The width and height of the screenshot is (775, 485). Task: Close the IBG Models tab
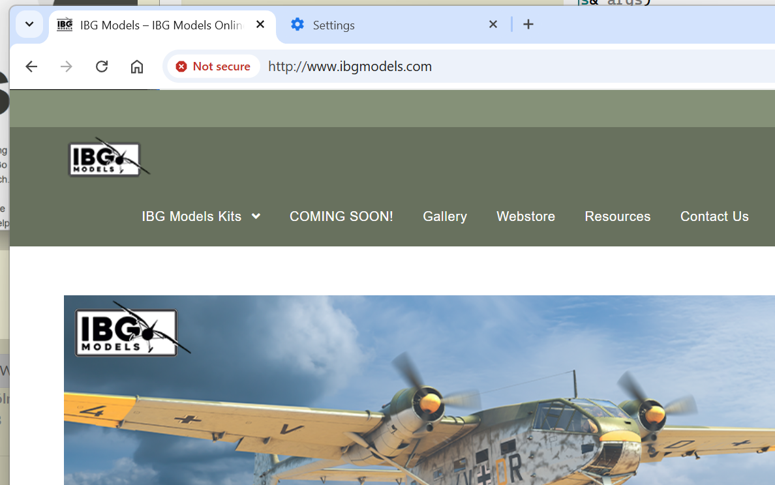260,25
